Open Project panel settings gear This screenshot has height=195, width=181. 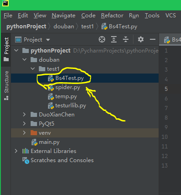click(x=141, y=39)
